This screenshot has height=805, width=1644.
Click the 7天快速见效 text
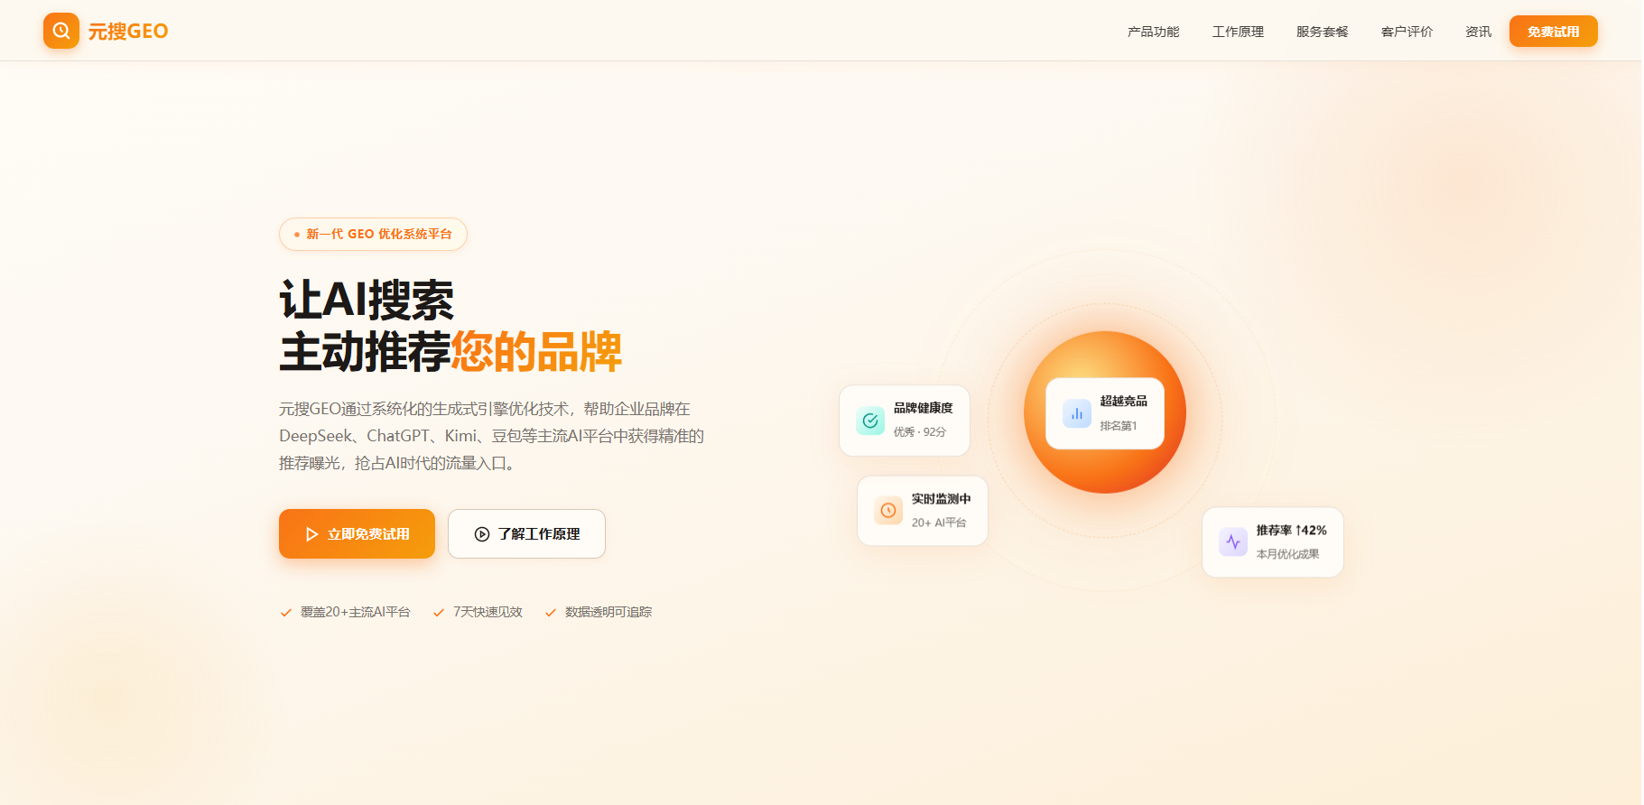coord(488,612)
